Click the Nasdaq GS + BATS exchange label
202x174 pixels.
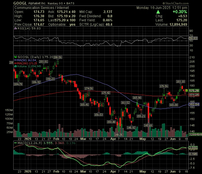tap(61, 3)
